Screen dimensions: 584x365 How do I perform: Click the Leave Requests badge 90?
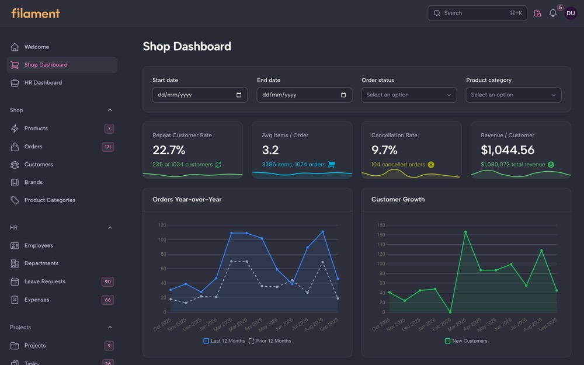pyautogui.click(x=107, y=281)
